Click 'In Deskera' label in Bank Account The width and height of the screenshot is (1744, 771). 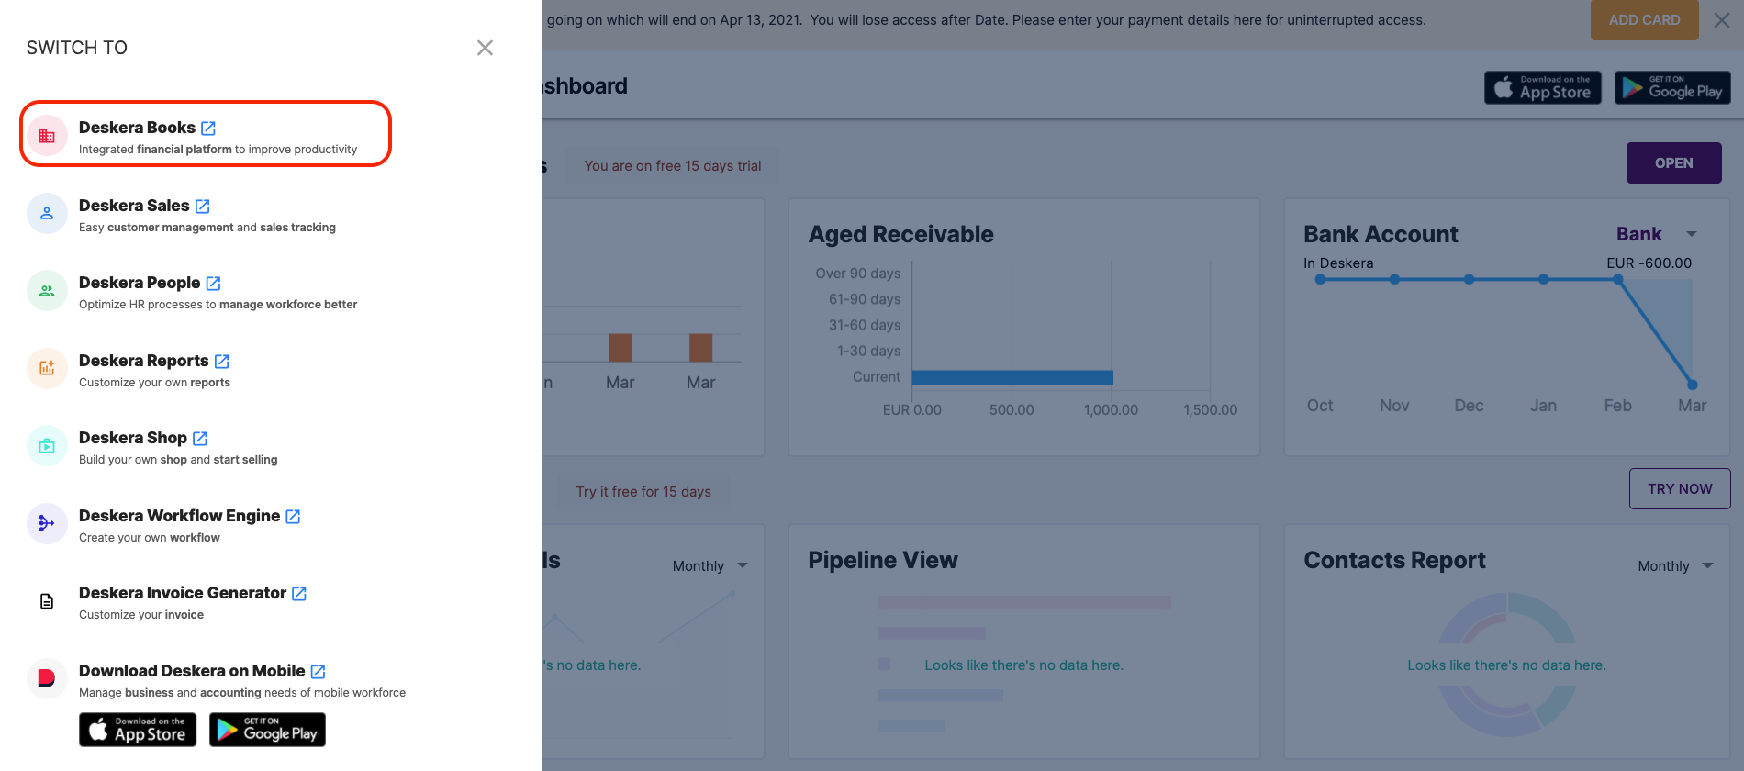point(1338,263)
